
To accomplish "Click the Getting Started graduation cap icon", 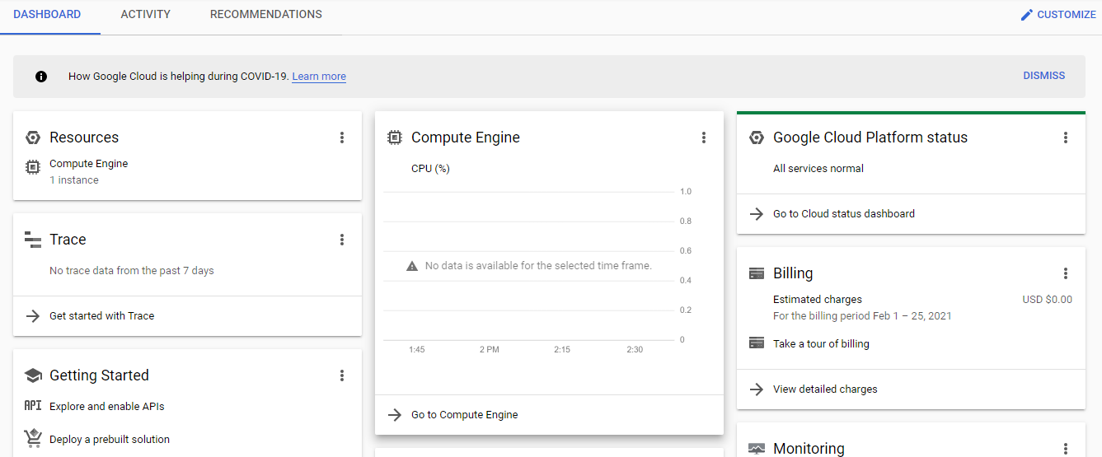I will (33, 375).
